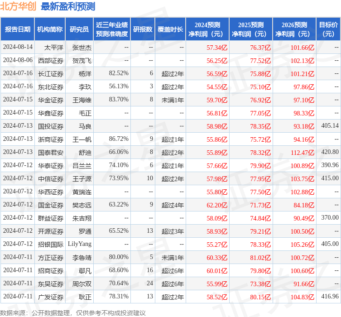This screenshot has height=317, width=341.
Task: Click the 370.00 target price
Action: [330, 218]
